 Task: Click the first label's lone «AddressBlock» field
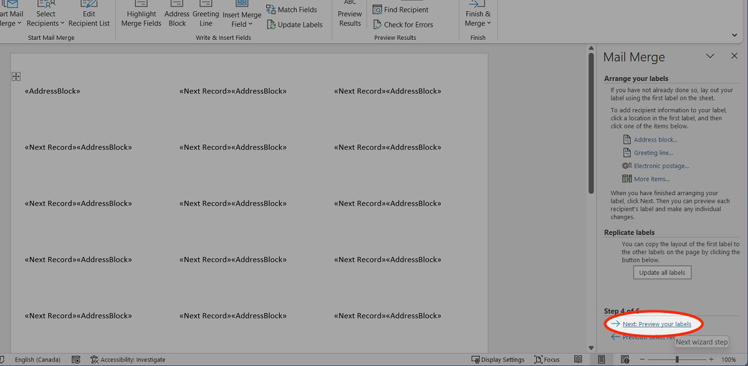52,91
